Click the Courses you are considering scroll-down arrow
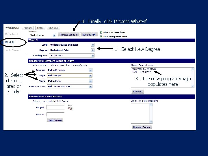The image size is (208, 156). [x=151, y=122]
